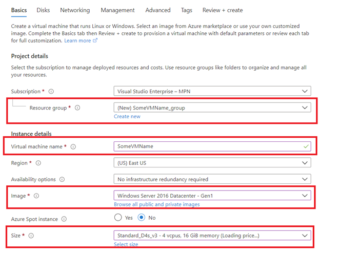This screenshot has height=255, width=341.
Task: Select No for Azure Spot instance
Action: pos(142,218)
